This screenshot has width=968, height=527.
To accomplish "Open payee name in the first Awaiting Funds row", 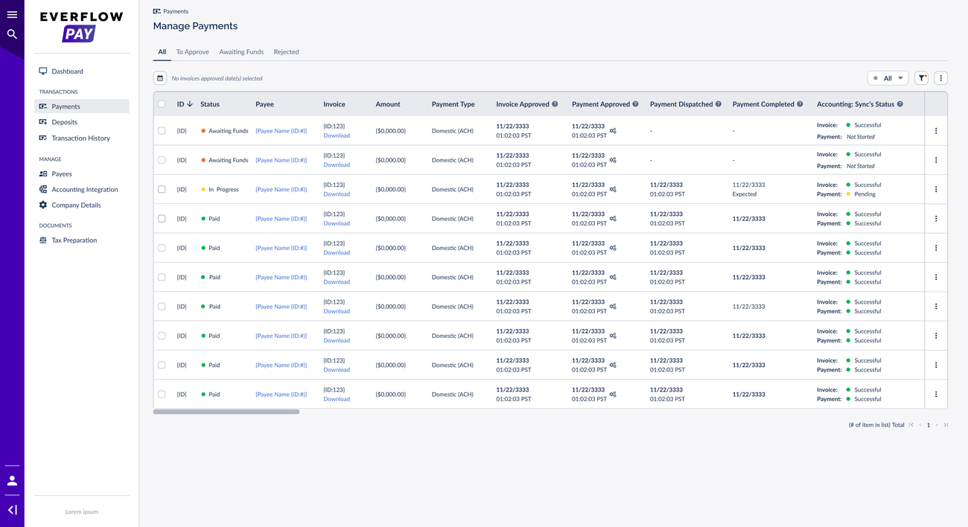I will [x=281, y=131].
